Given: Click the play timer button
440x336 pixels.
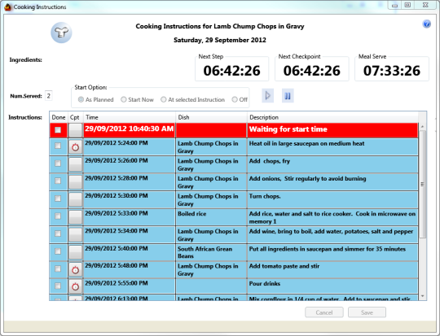Looking at the screenshot, I should tap(268, 96).
